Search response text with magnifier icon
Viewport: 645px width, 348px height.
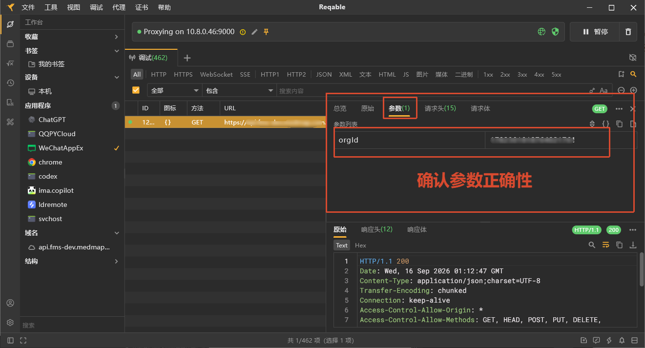[592, 245]
